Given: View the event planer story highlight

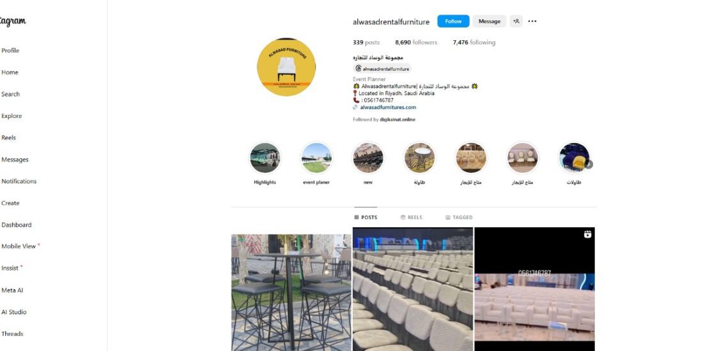Looking at the screenshot, I should [316, 158].
